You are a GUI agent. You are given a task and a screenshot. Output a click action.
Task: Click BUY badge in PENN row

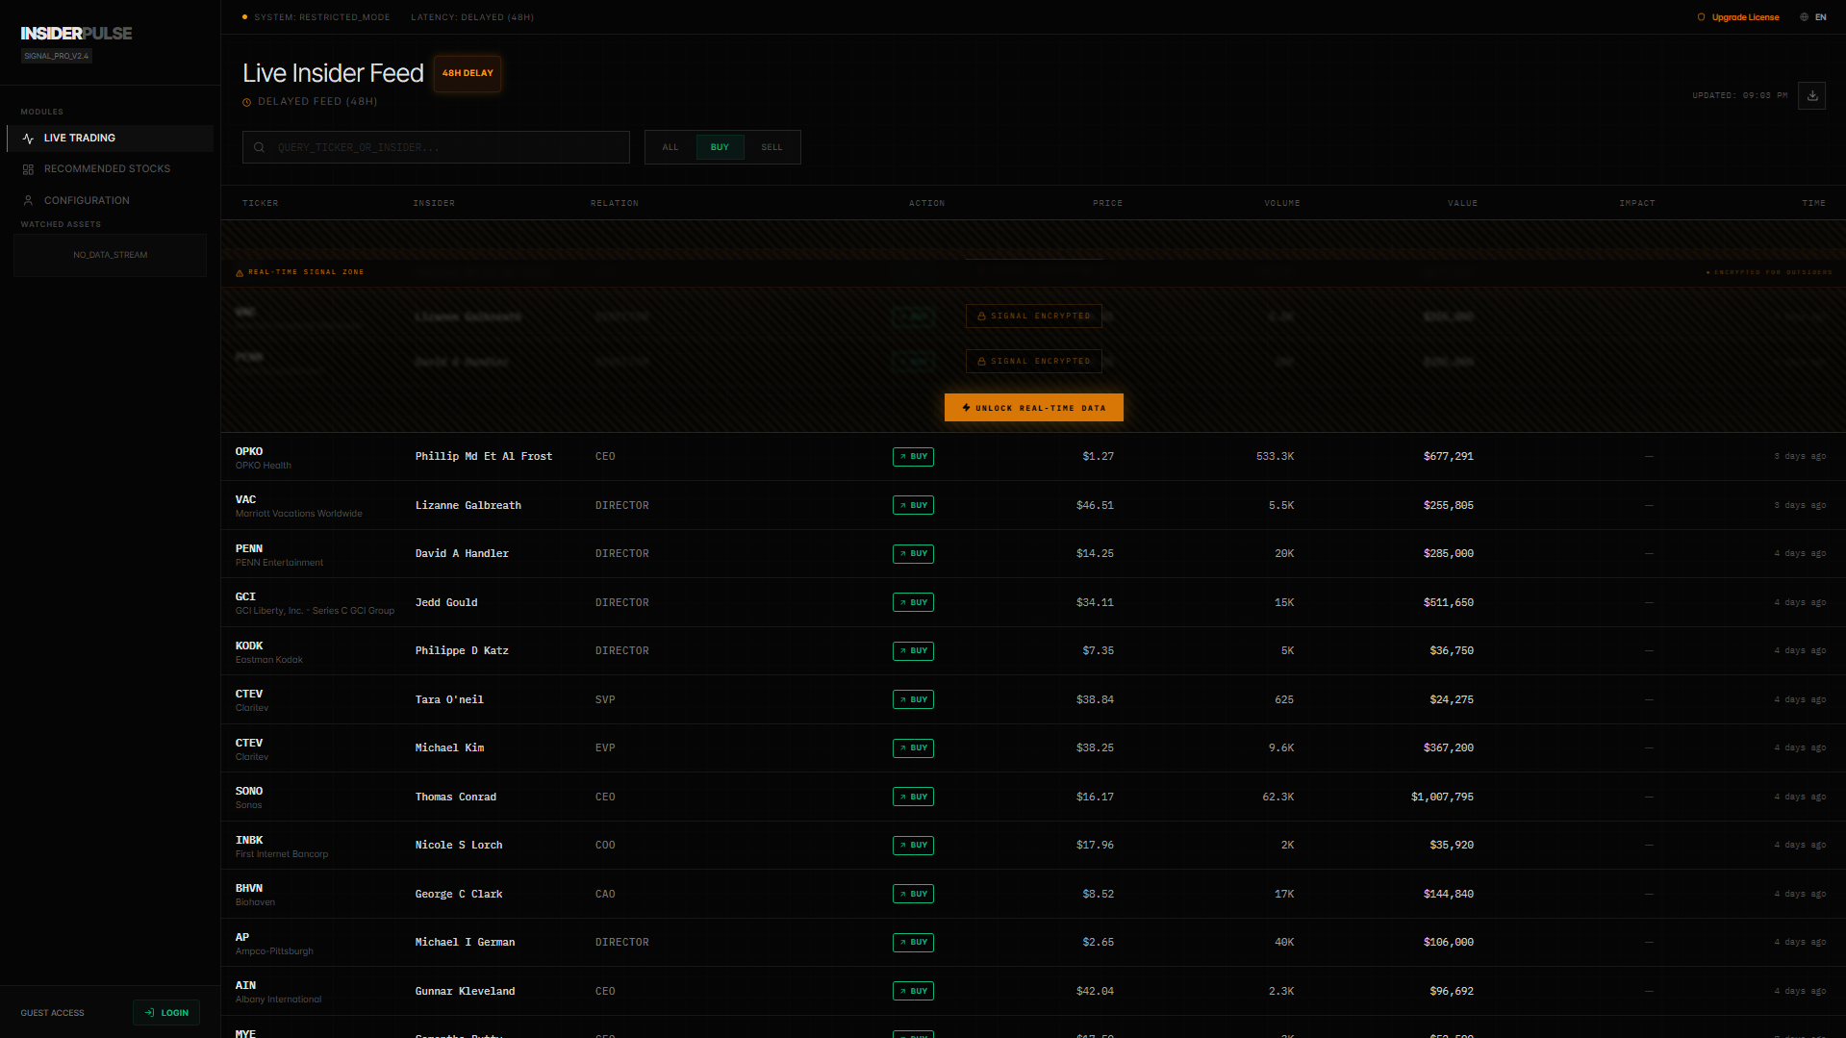pos(913,554)
